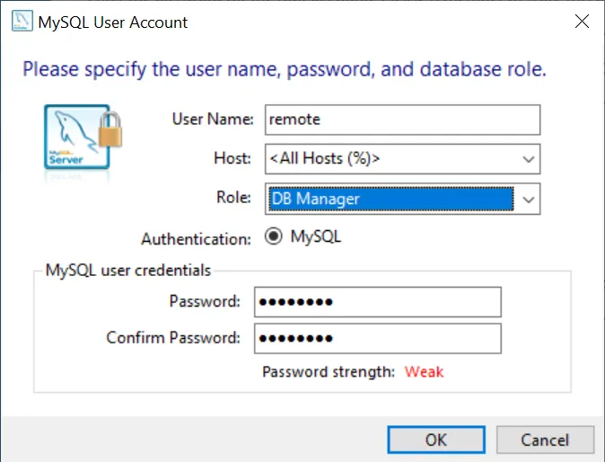The height and width of the screenshot is (462, 605).
Task: Click the Password strength label
Action: tap(328, 371)
